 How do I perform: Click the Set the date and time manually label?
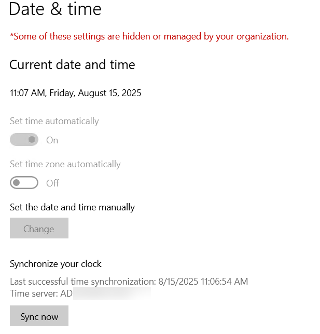coord(72,207)
